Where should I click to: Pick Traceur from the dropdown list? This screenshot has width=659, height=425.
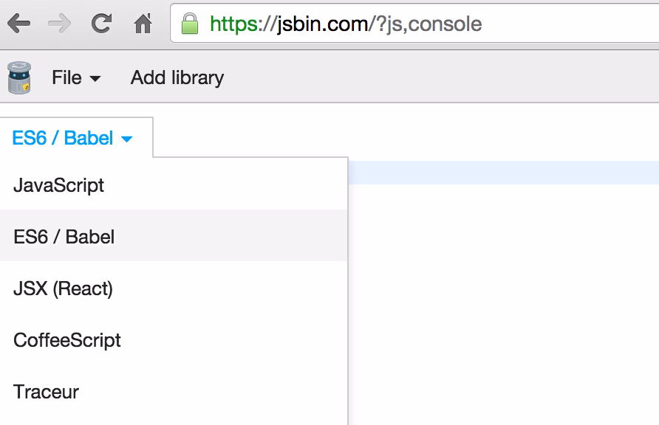click(47, 392)
